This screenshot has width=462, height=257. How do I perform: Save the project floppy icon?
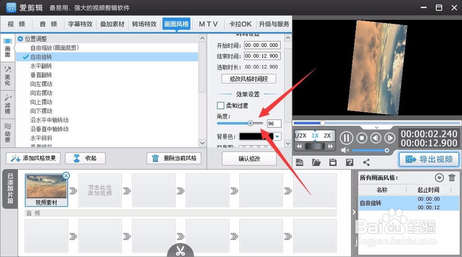click(x=333, y=162)
